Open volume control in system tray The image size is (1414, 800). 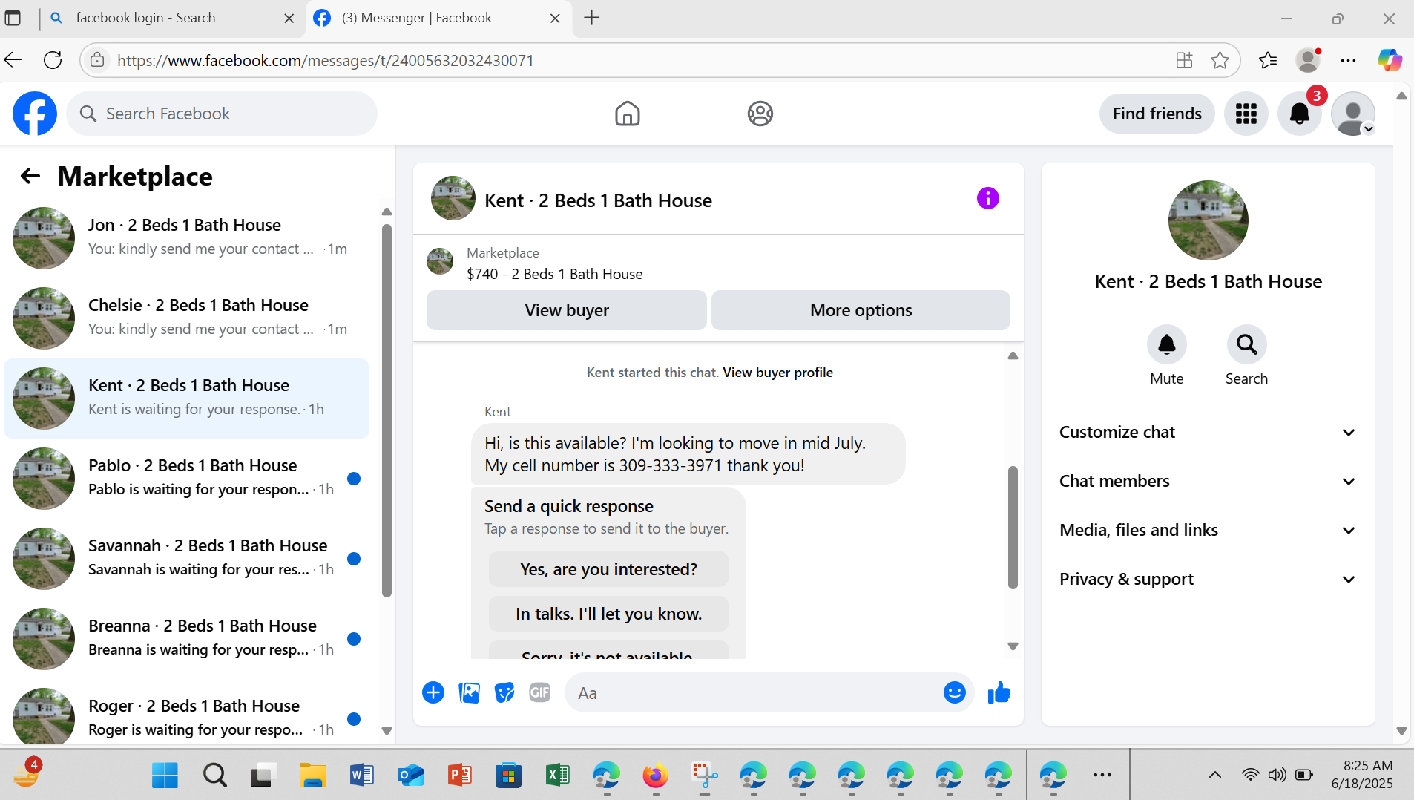(1277, 776)
